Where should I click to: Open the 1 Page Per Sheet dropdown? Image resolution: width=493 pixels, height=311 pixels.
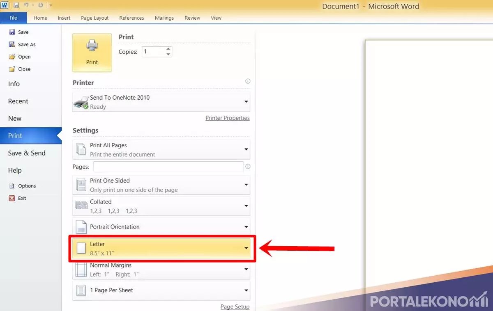[161, 290]
